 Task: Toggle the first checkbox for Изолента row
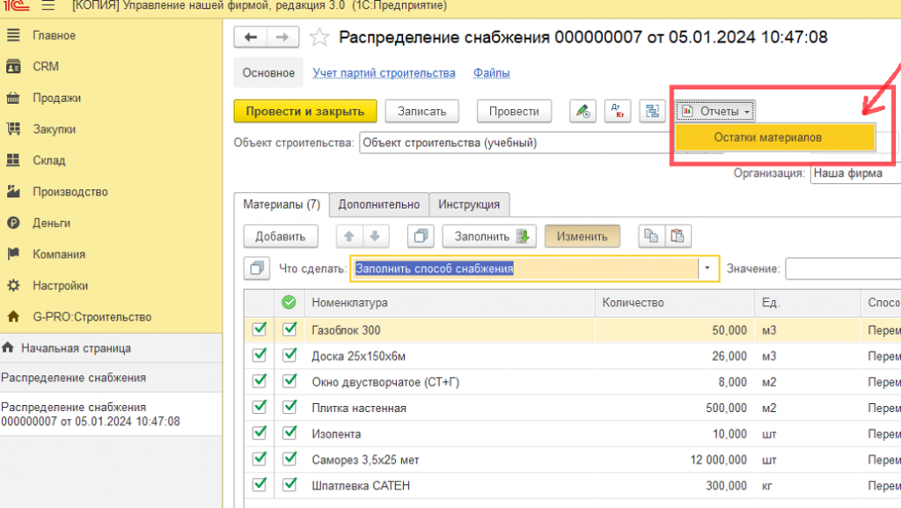259,433
